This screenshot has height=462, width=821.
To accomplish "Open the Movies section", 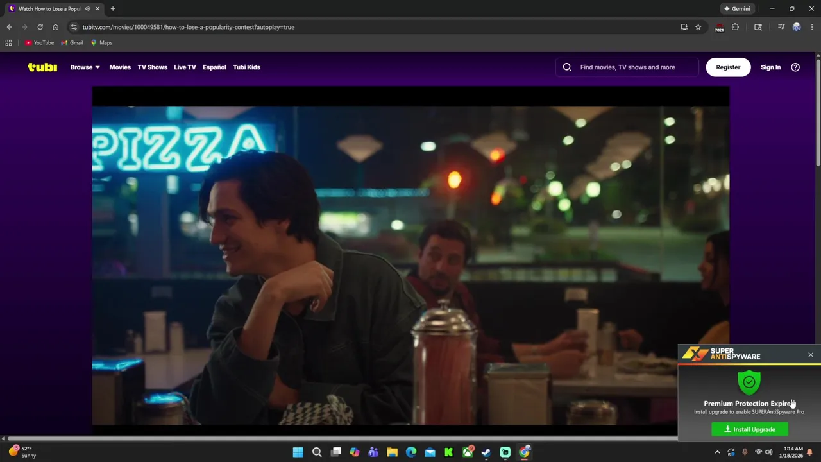I will 120,67.
